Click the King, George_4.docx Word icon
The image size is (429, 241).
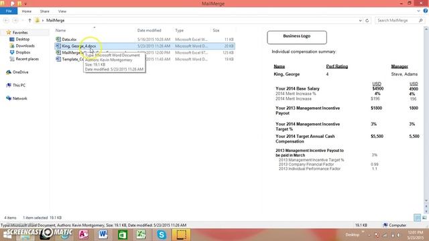coord(58,46)
